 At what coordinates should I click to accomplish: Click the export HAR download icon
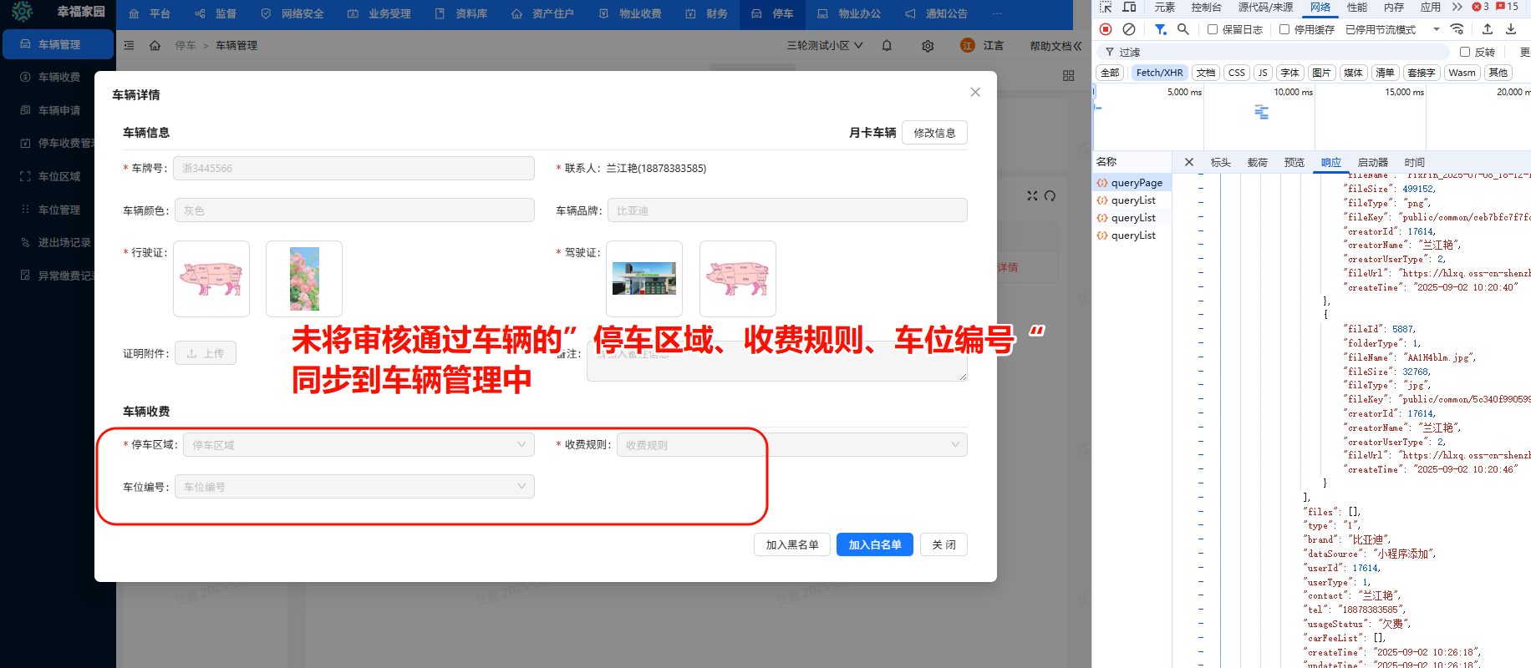coord(1511,29)
